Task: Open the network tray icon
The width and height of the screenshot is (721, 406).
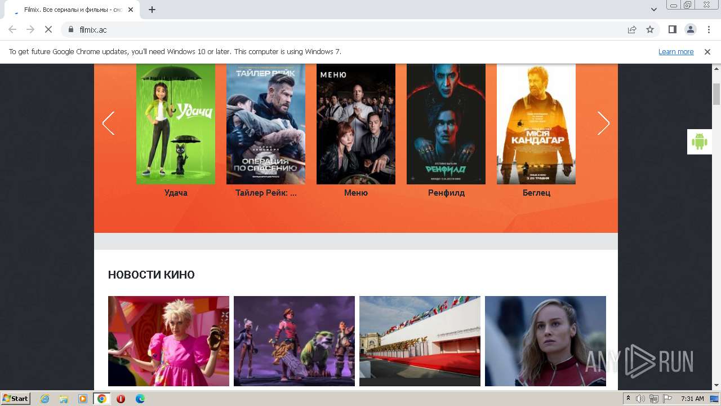Action: tap(654, 399)
